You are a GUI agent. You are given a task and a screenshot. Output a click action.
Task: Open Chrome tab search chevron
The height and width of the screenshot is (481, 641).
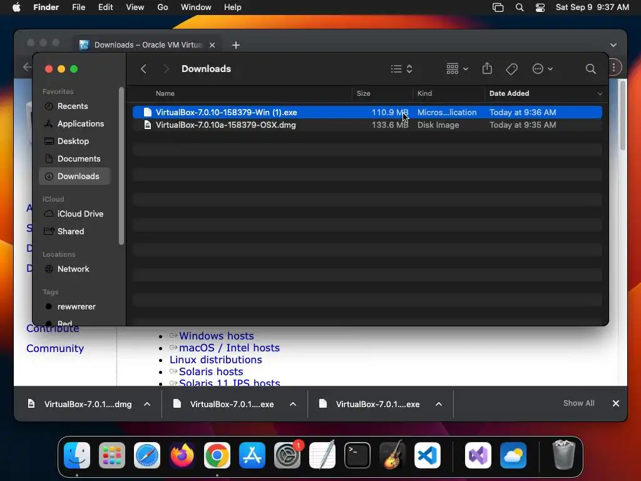613,45
